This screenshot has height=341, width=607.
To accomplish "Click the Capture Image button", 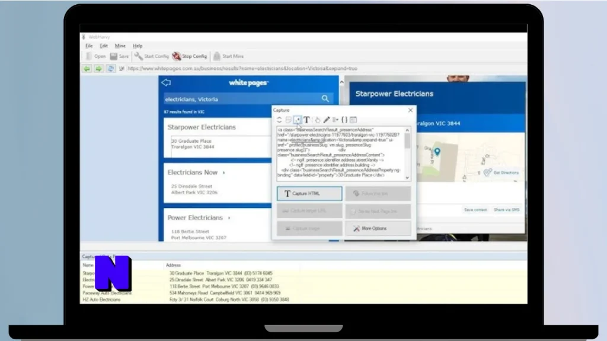I will 309,229.
